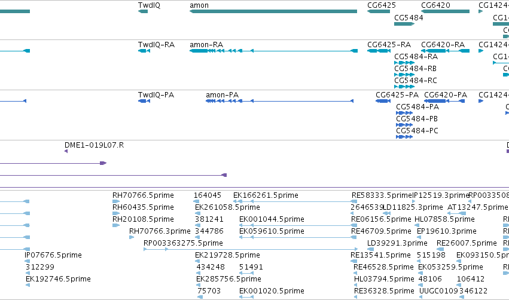Click the RH20108.5prime EST label

pyautogui.click(x=143, y=219)
